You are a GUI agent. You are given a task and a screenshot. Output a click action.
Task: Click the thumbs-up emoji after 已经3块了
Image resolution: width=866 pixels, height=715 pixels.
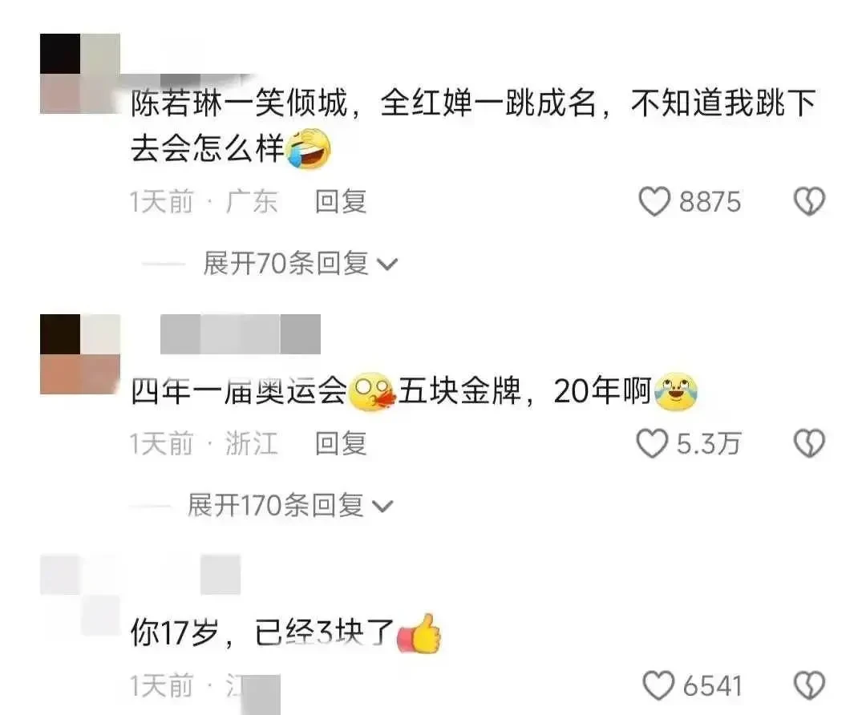point(419,634)
